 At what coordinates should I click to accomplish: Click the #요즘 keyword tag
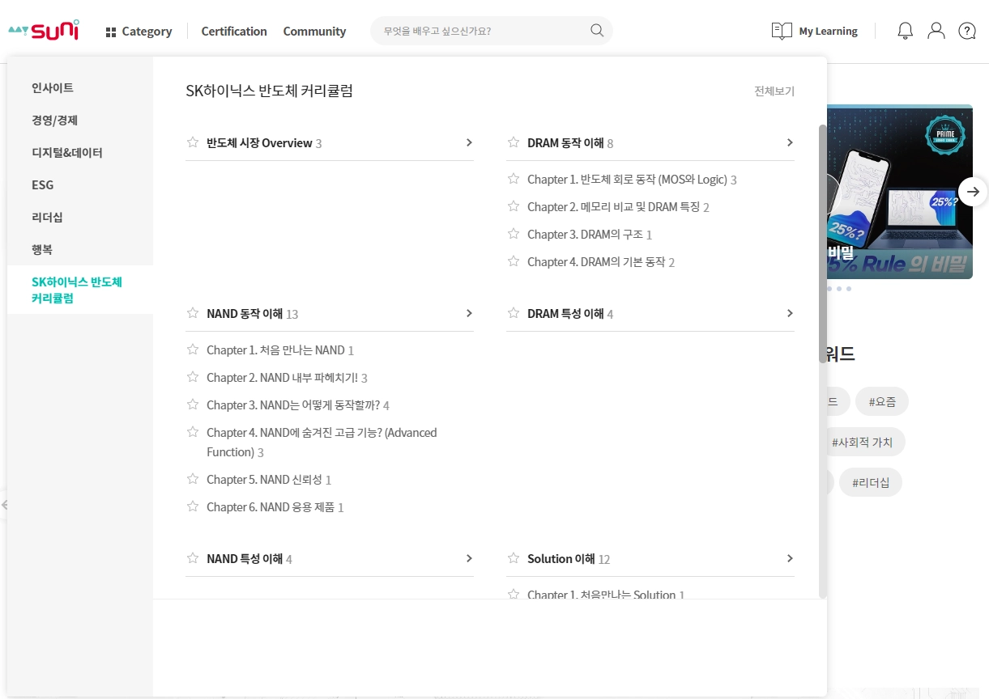pyautogui.click(x=882, y=401)
